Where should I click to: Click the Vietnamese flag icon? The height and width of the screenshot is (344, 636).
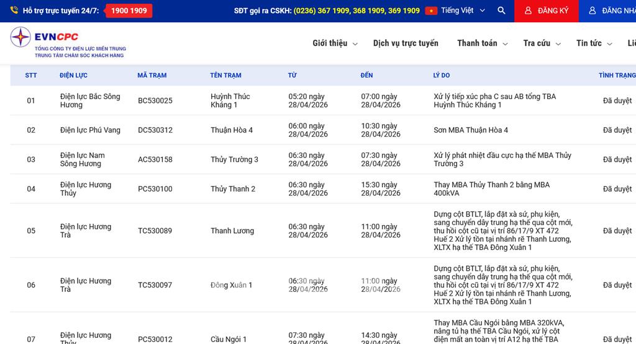tap(431, 11)
